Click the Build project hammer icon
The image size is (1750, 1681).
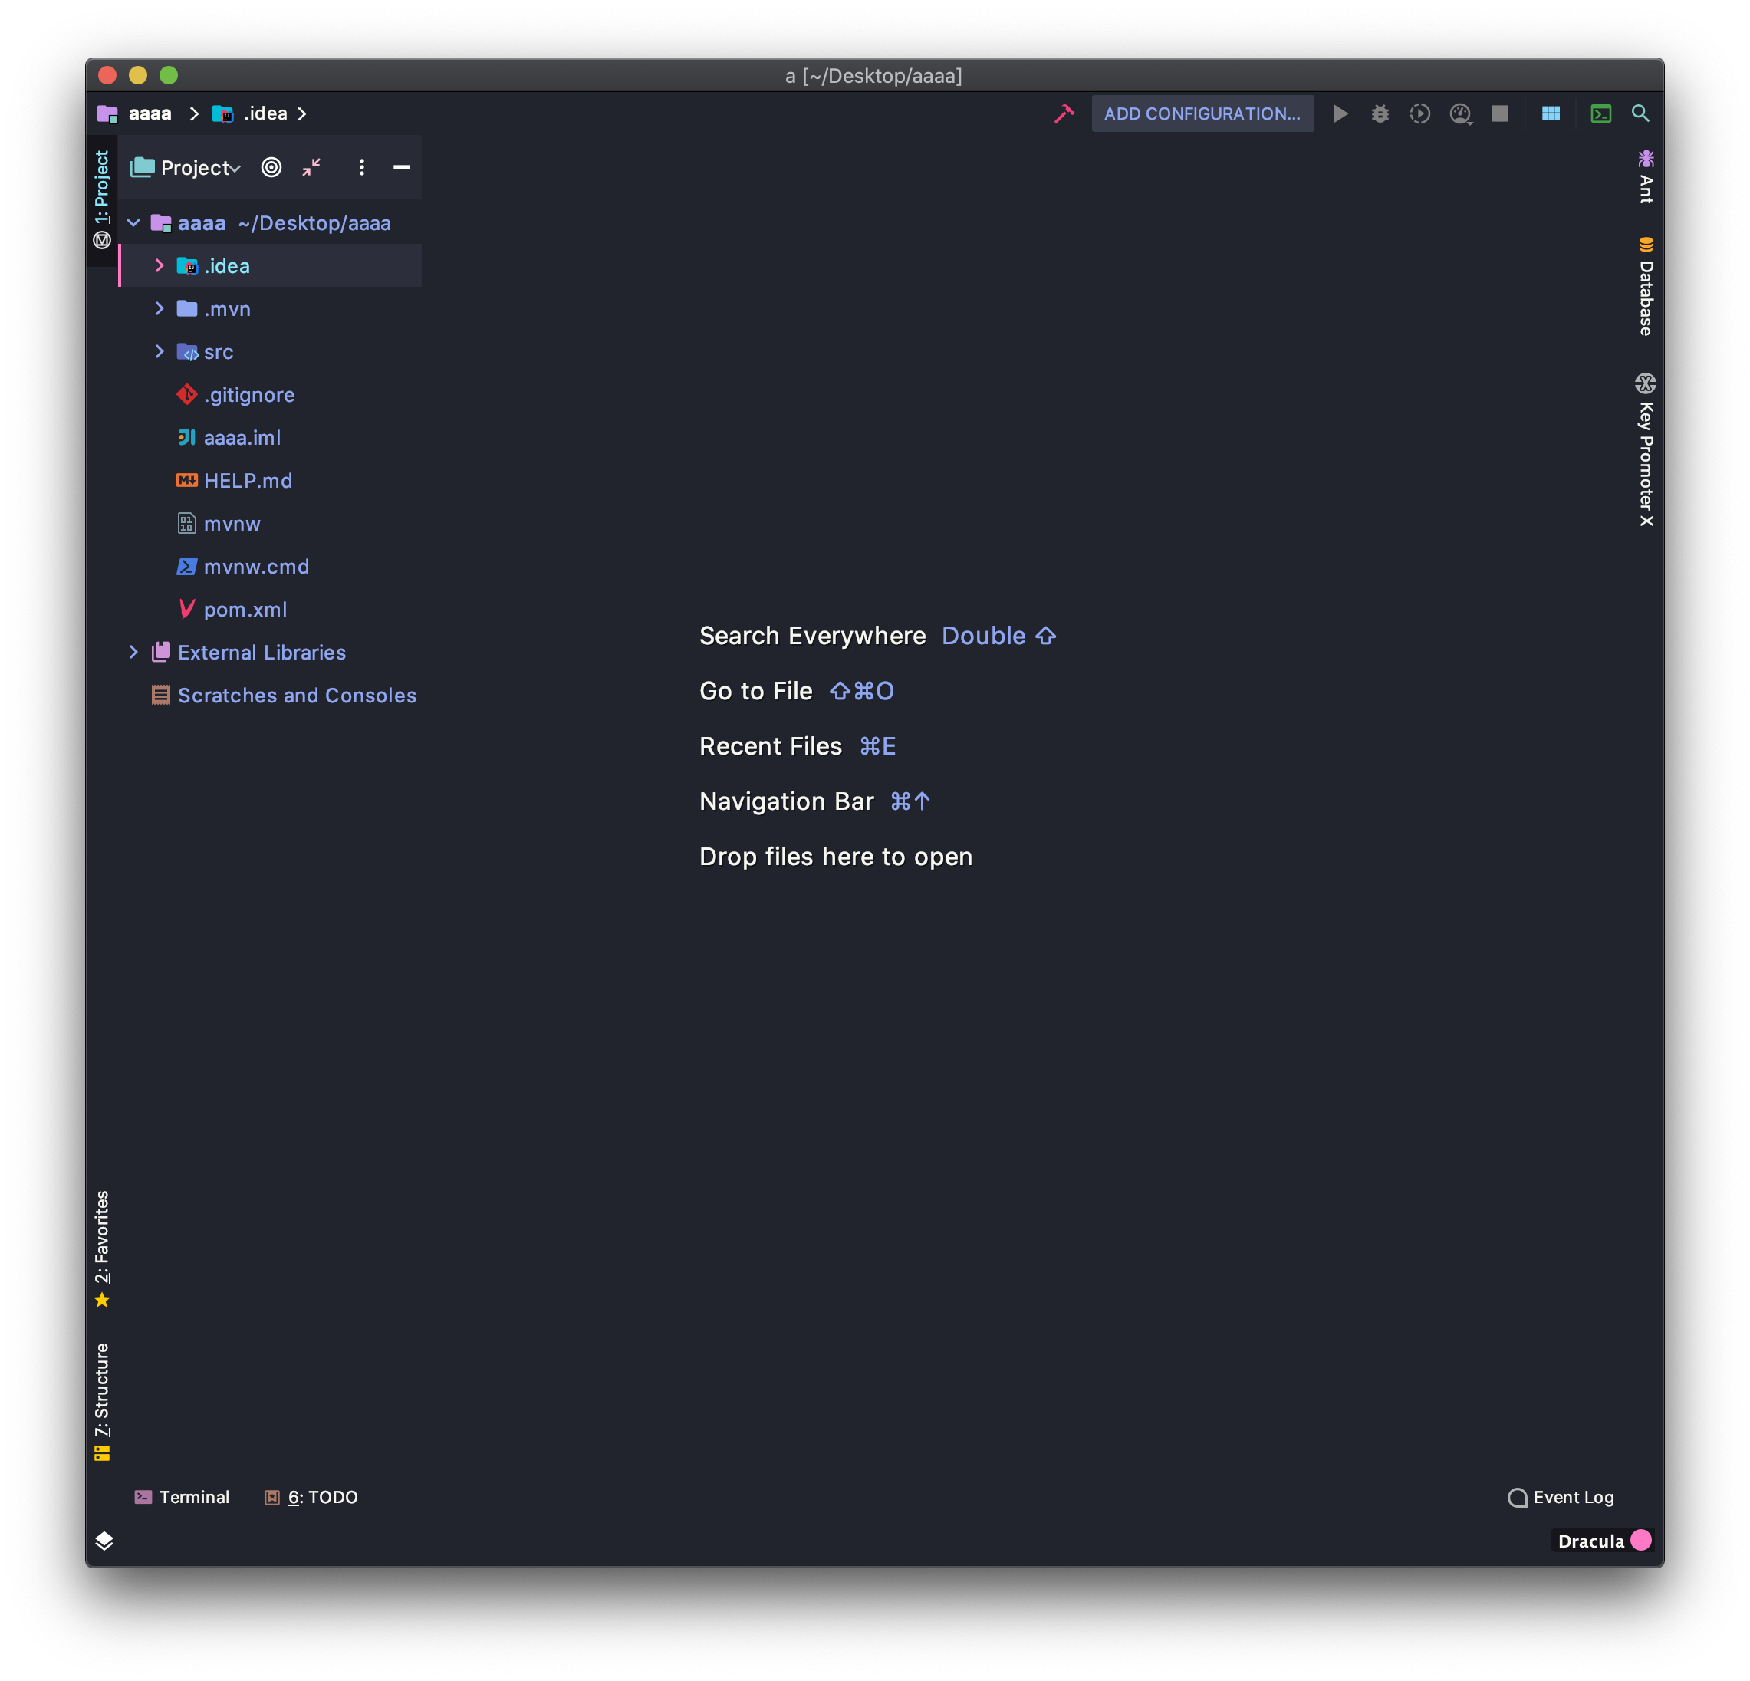1064,113
